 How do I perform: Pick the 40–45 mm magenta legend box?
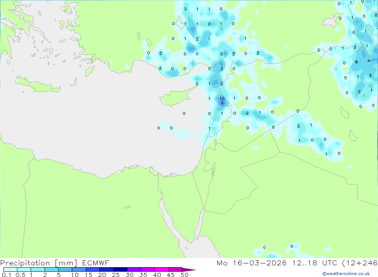point(161,269)
